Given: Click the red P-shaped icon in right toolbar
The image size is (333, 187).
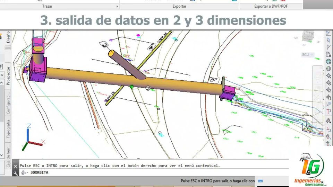Looking at the screenshot, I should point(328,111).
